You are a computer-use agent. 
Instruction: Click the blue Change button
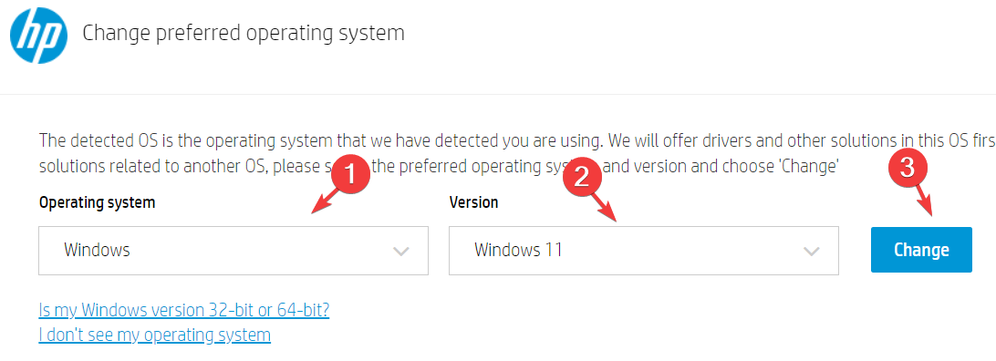[x=921, y=250]
